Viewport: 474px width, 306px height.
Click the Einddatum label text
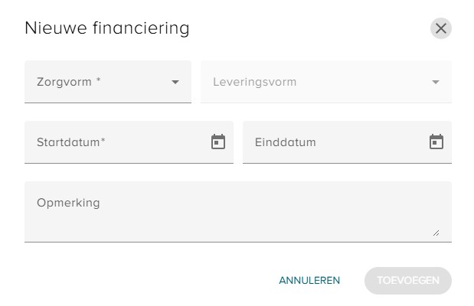click(x=286, y=142)
